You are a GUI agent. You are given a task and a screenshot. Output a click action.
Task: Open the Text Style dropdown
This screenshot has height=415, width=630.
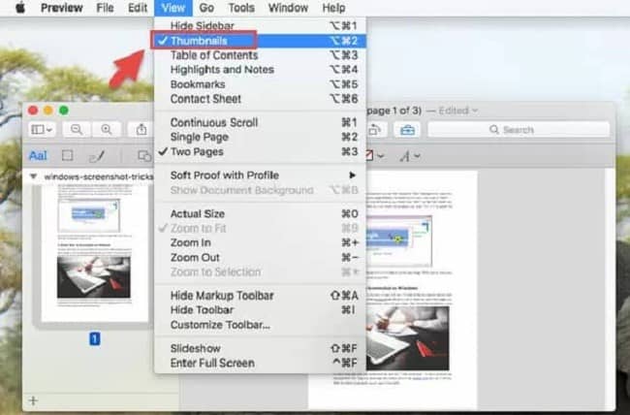click(410, 156)
